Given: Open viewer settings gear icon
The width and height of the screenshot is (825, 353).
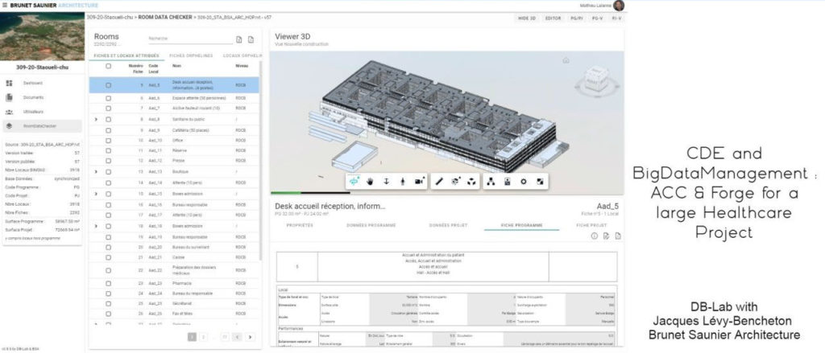Looking at the screenshot, I should pos(524,181).
